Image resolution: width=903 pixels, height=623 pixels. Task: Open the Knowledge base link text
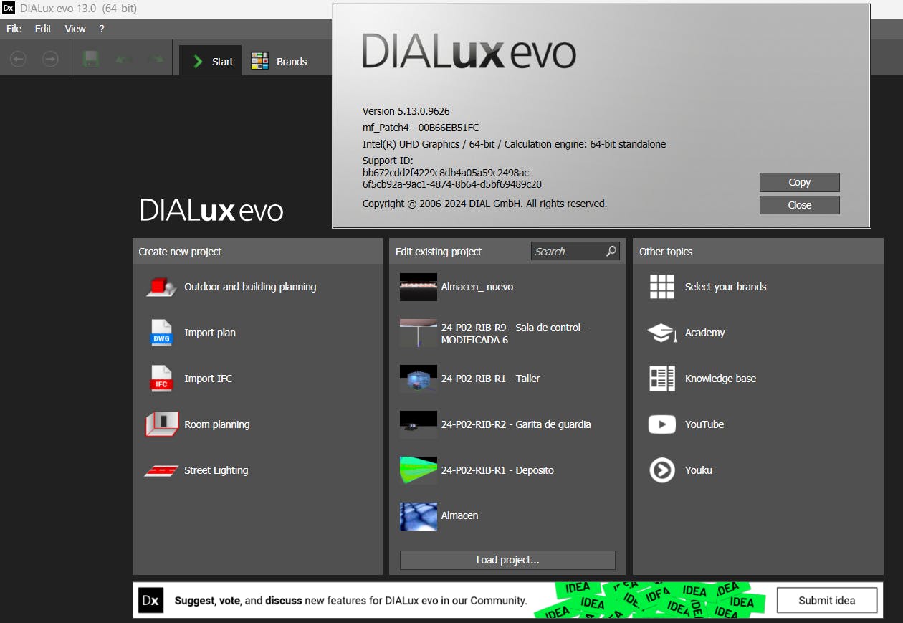coord(720,379)
